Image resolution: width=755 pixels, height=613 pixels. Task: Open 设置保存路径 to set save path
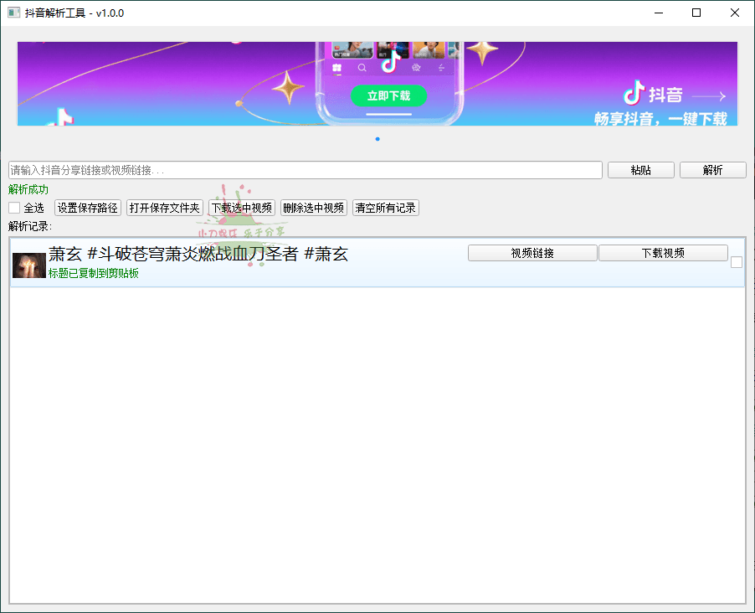87,208
